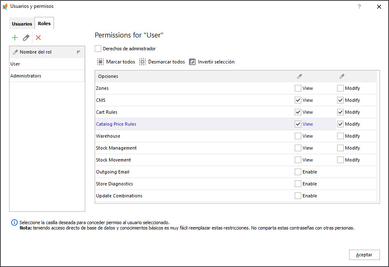
Task: Check Stock Management View checkbox
Action: (298, 148)
